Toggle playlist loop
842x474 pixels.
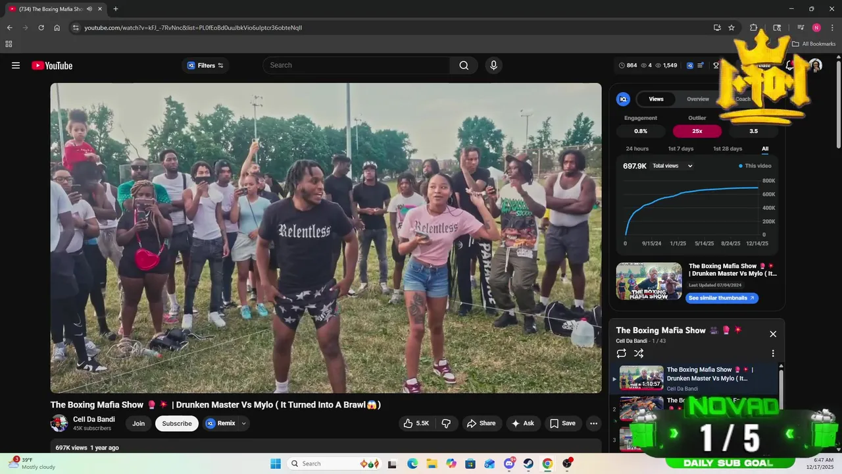point(621,354)
